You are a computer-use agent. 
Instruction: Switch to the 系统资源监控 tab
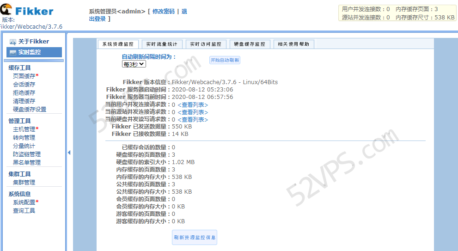pos(118,44)
